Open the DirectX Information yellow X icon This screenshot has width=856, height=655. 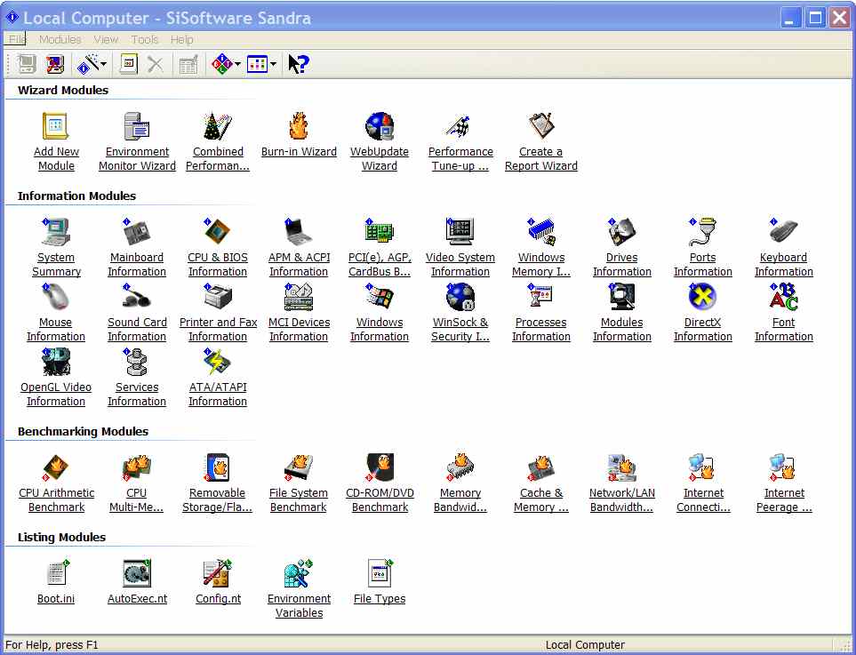click(x=702, y=297)
